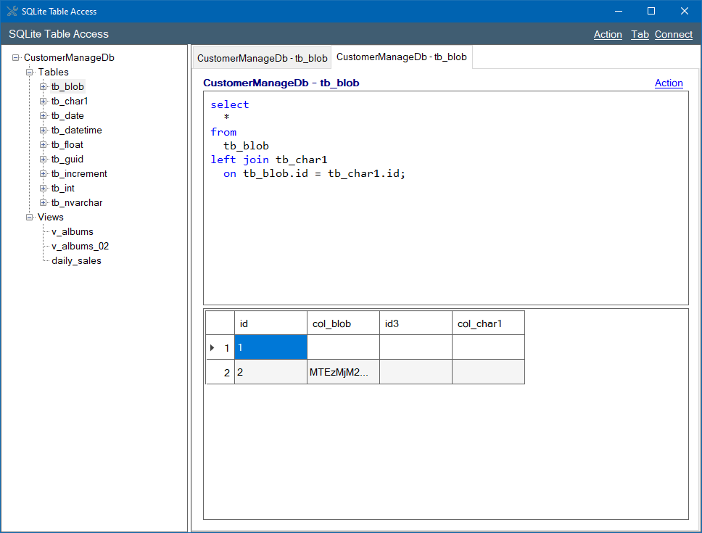702x533 pixels.
Task: Open the header Action menu
Action: [608, 35]
